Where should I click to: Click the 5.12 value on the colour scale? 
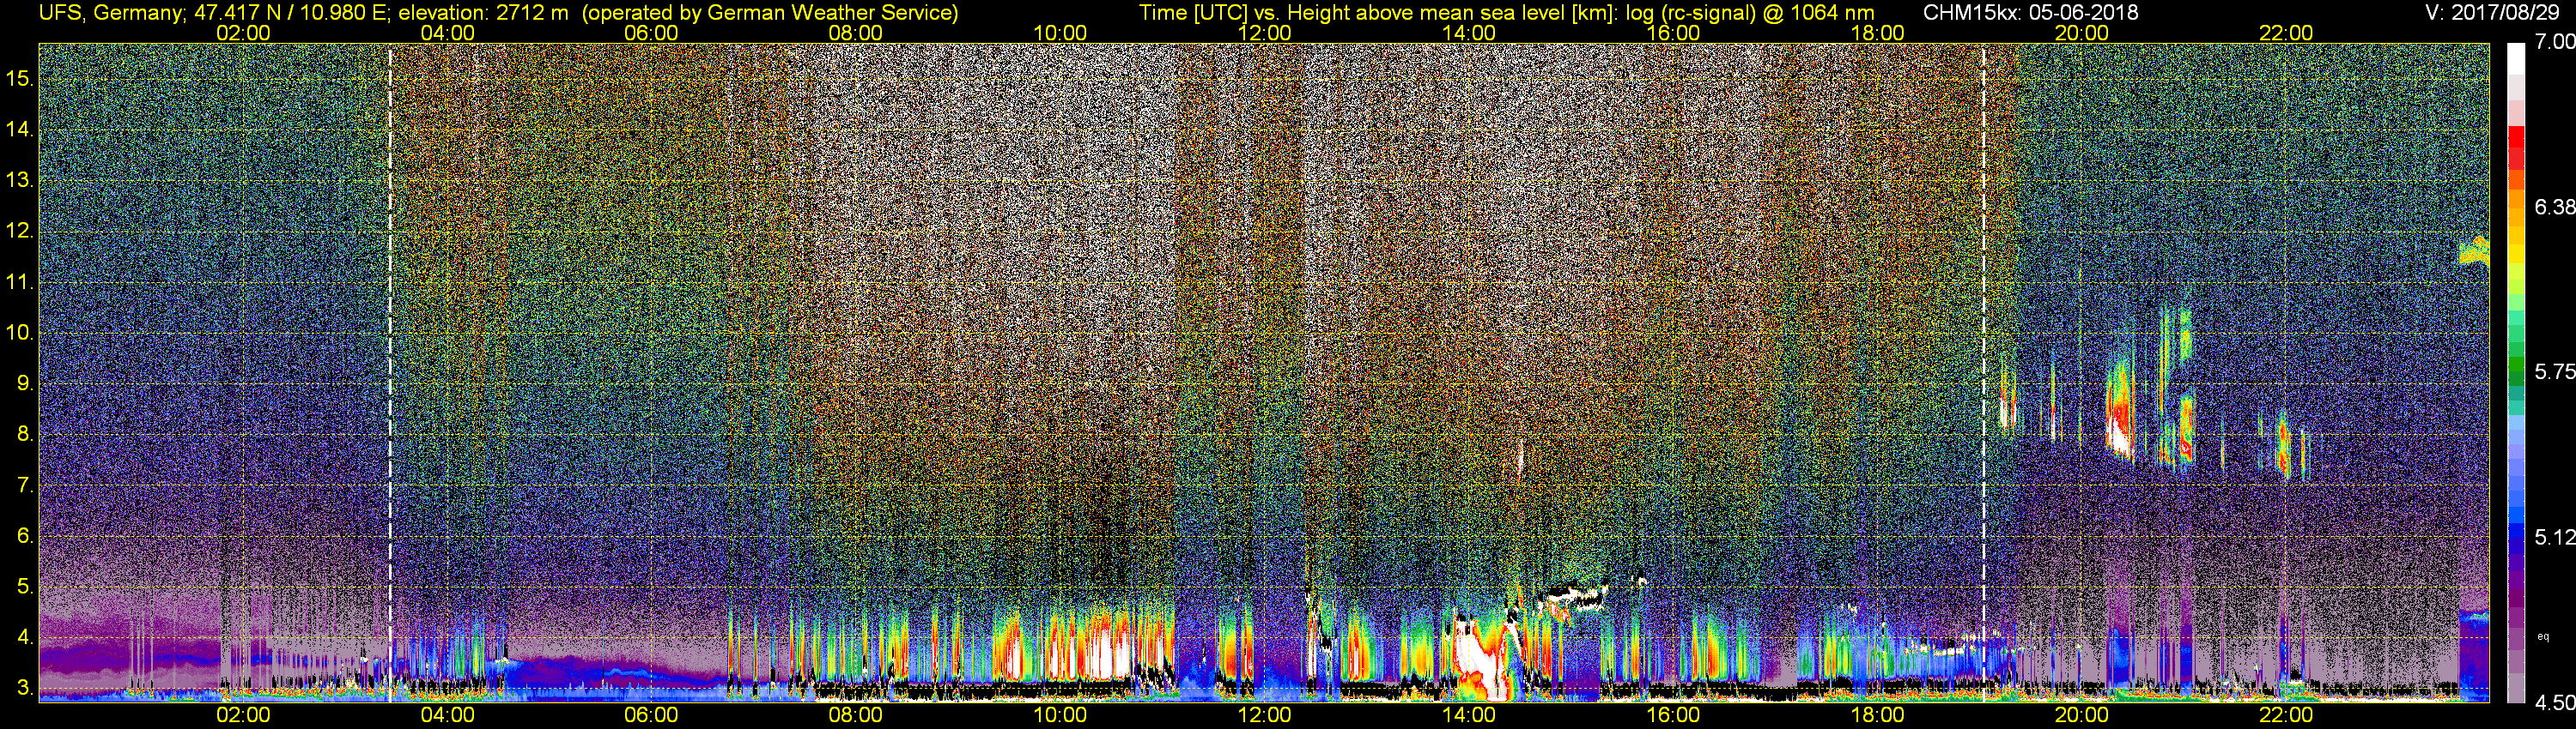click(2554, 537)
